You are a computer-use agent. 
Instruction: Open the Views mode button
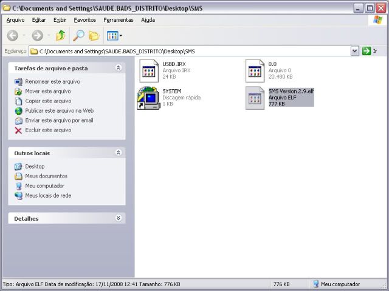112,36
